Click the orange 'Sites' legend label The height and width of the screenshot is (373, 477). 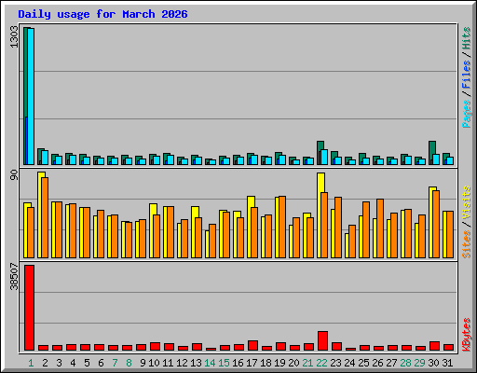point(467,244)
